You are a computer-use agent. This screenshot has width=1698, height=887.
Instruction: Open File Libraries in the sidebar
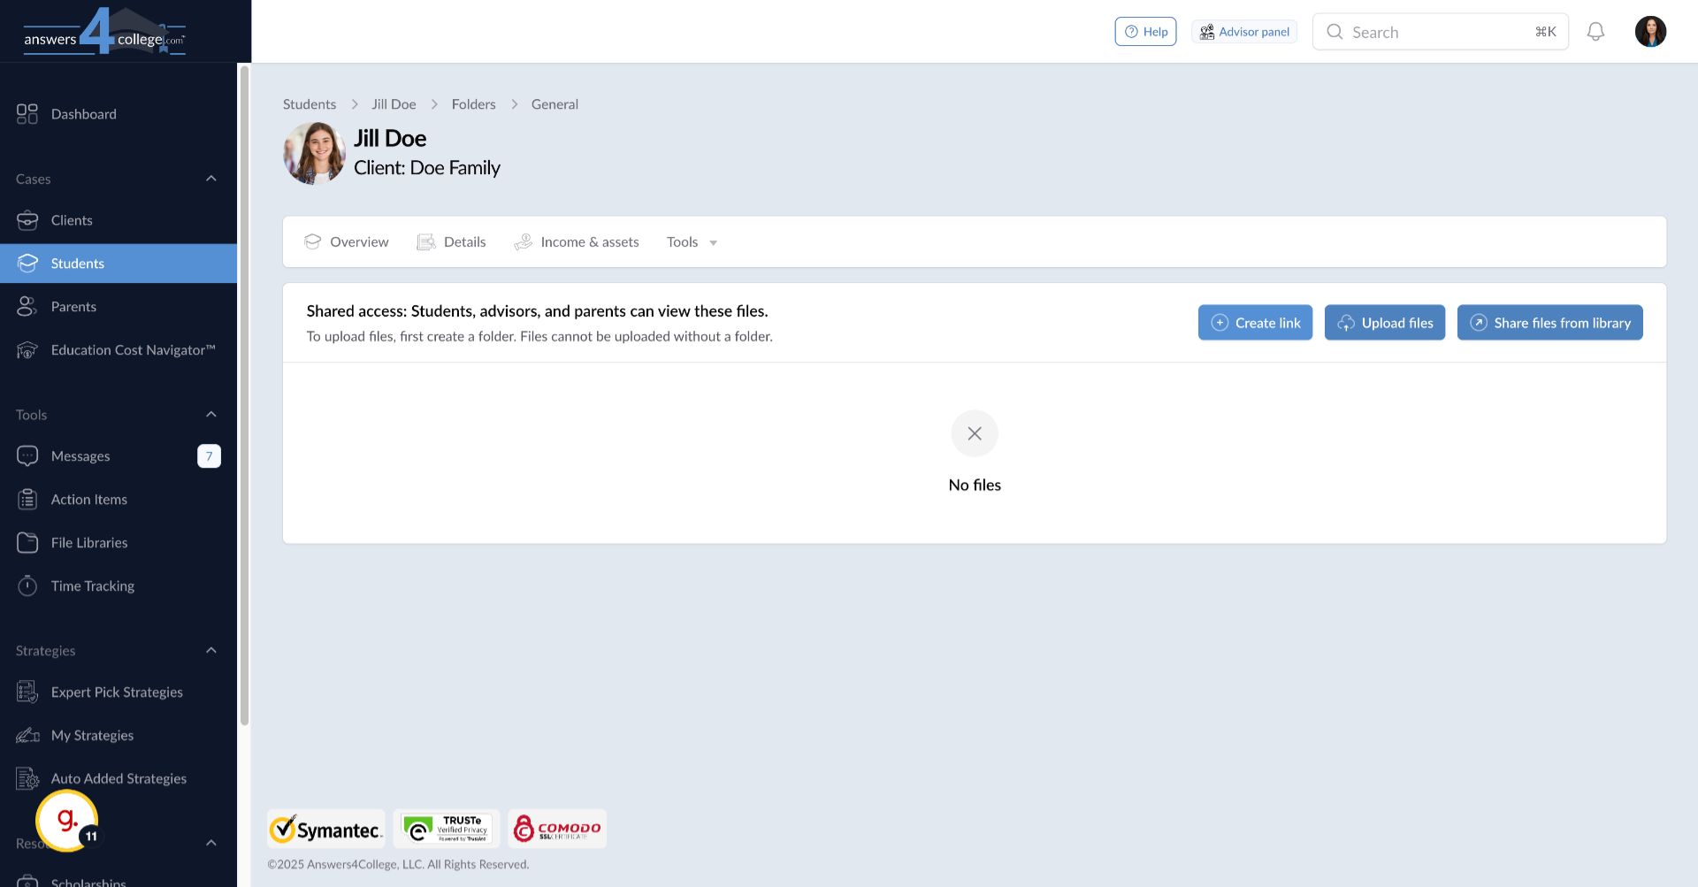(119, 543)
